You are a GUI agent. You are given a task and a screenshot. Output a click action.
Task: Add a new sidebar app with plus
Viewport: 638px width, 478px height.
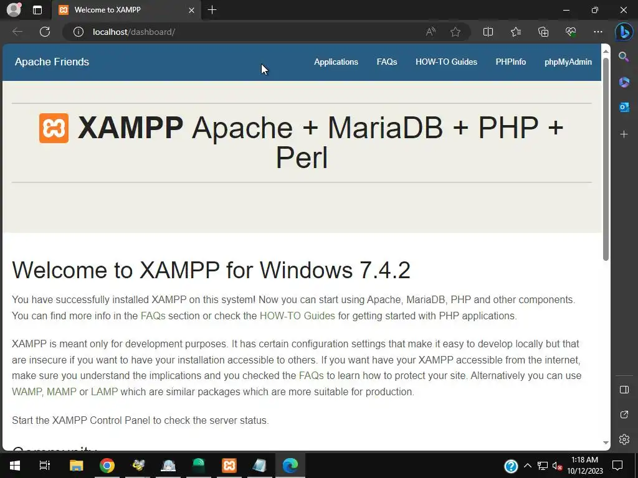point(624,134)
